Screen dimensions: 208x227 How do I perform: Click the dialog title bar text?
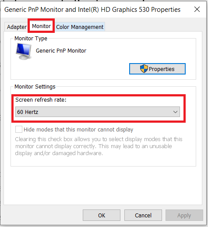click(x=92, y=10)
